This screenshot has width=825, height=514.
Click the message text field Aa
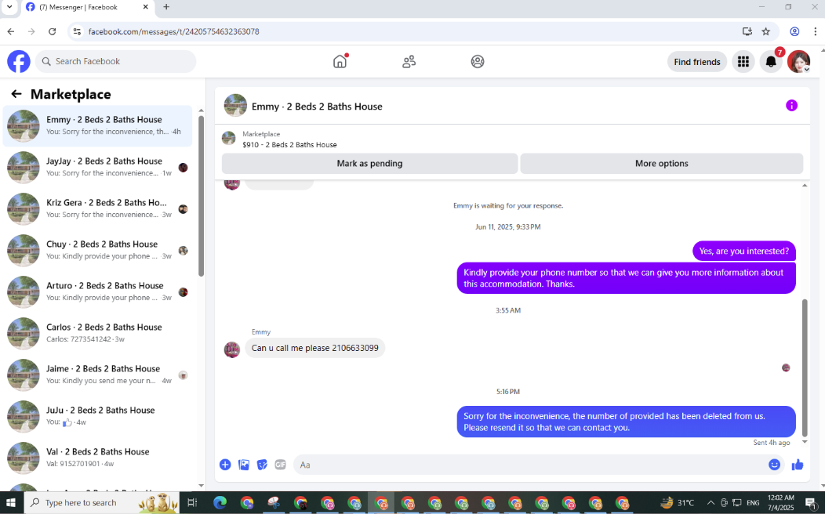530,465
